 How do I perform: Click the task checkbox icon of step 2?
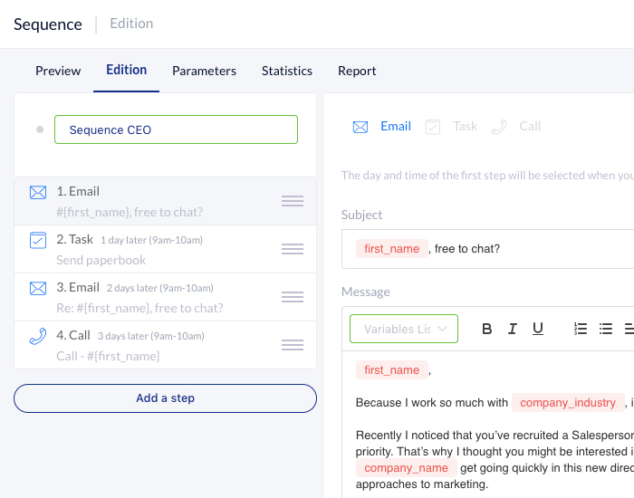click(37, 240)
